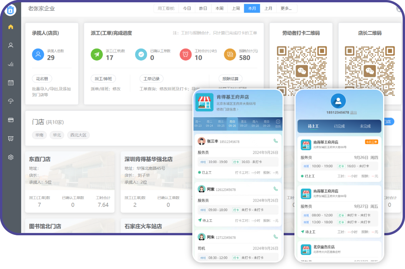405x269 pixels.
Task: Select 本周 on the dashboard filter
Action: click(219, 8)
